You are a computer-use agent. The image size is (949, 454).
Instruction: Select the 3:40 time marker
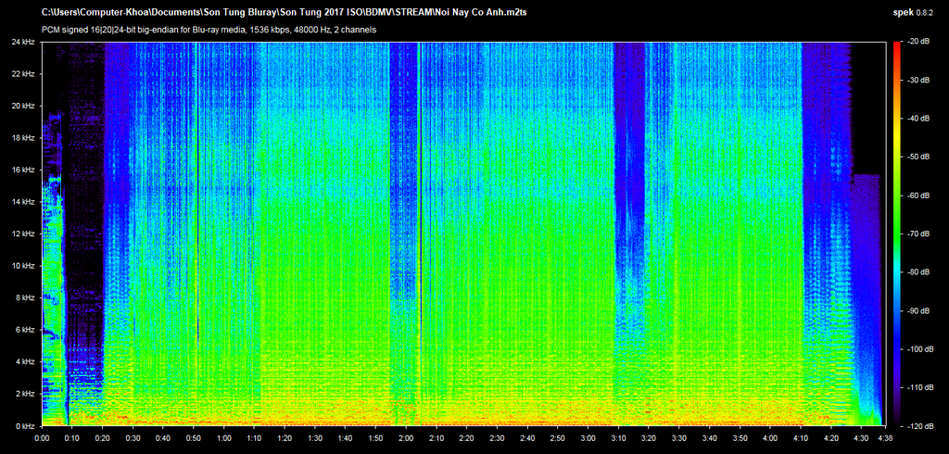[x=709, y=437]
